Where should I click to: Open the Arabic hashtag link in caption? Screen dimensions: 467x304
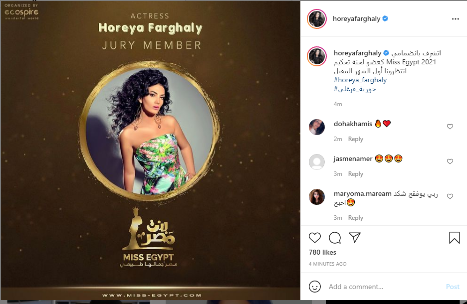355,89
